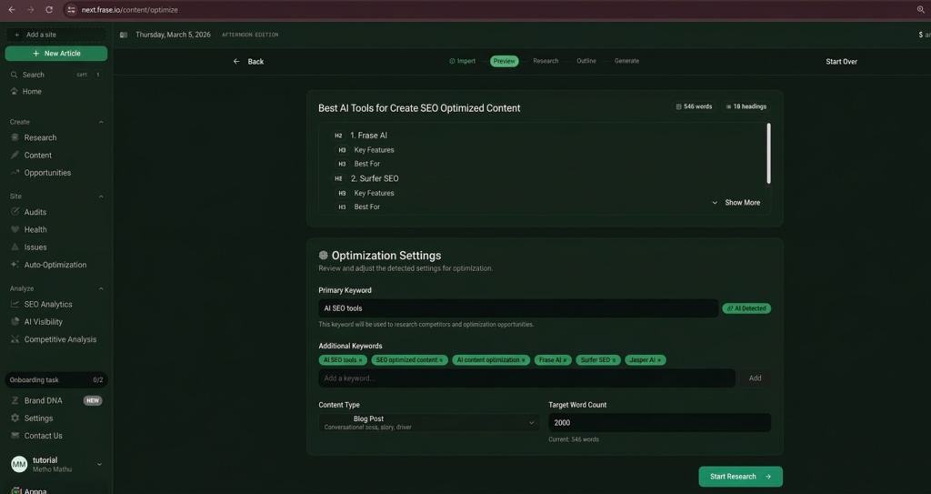931x494 pixels.
Task: Click the browser back arrow
Action: 12,9
